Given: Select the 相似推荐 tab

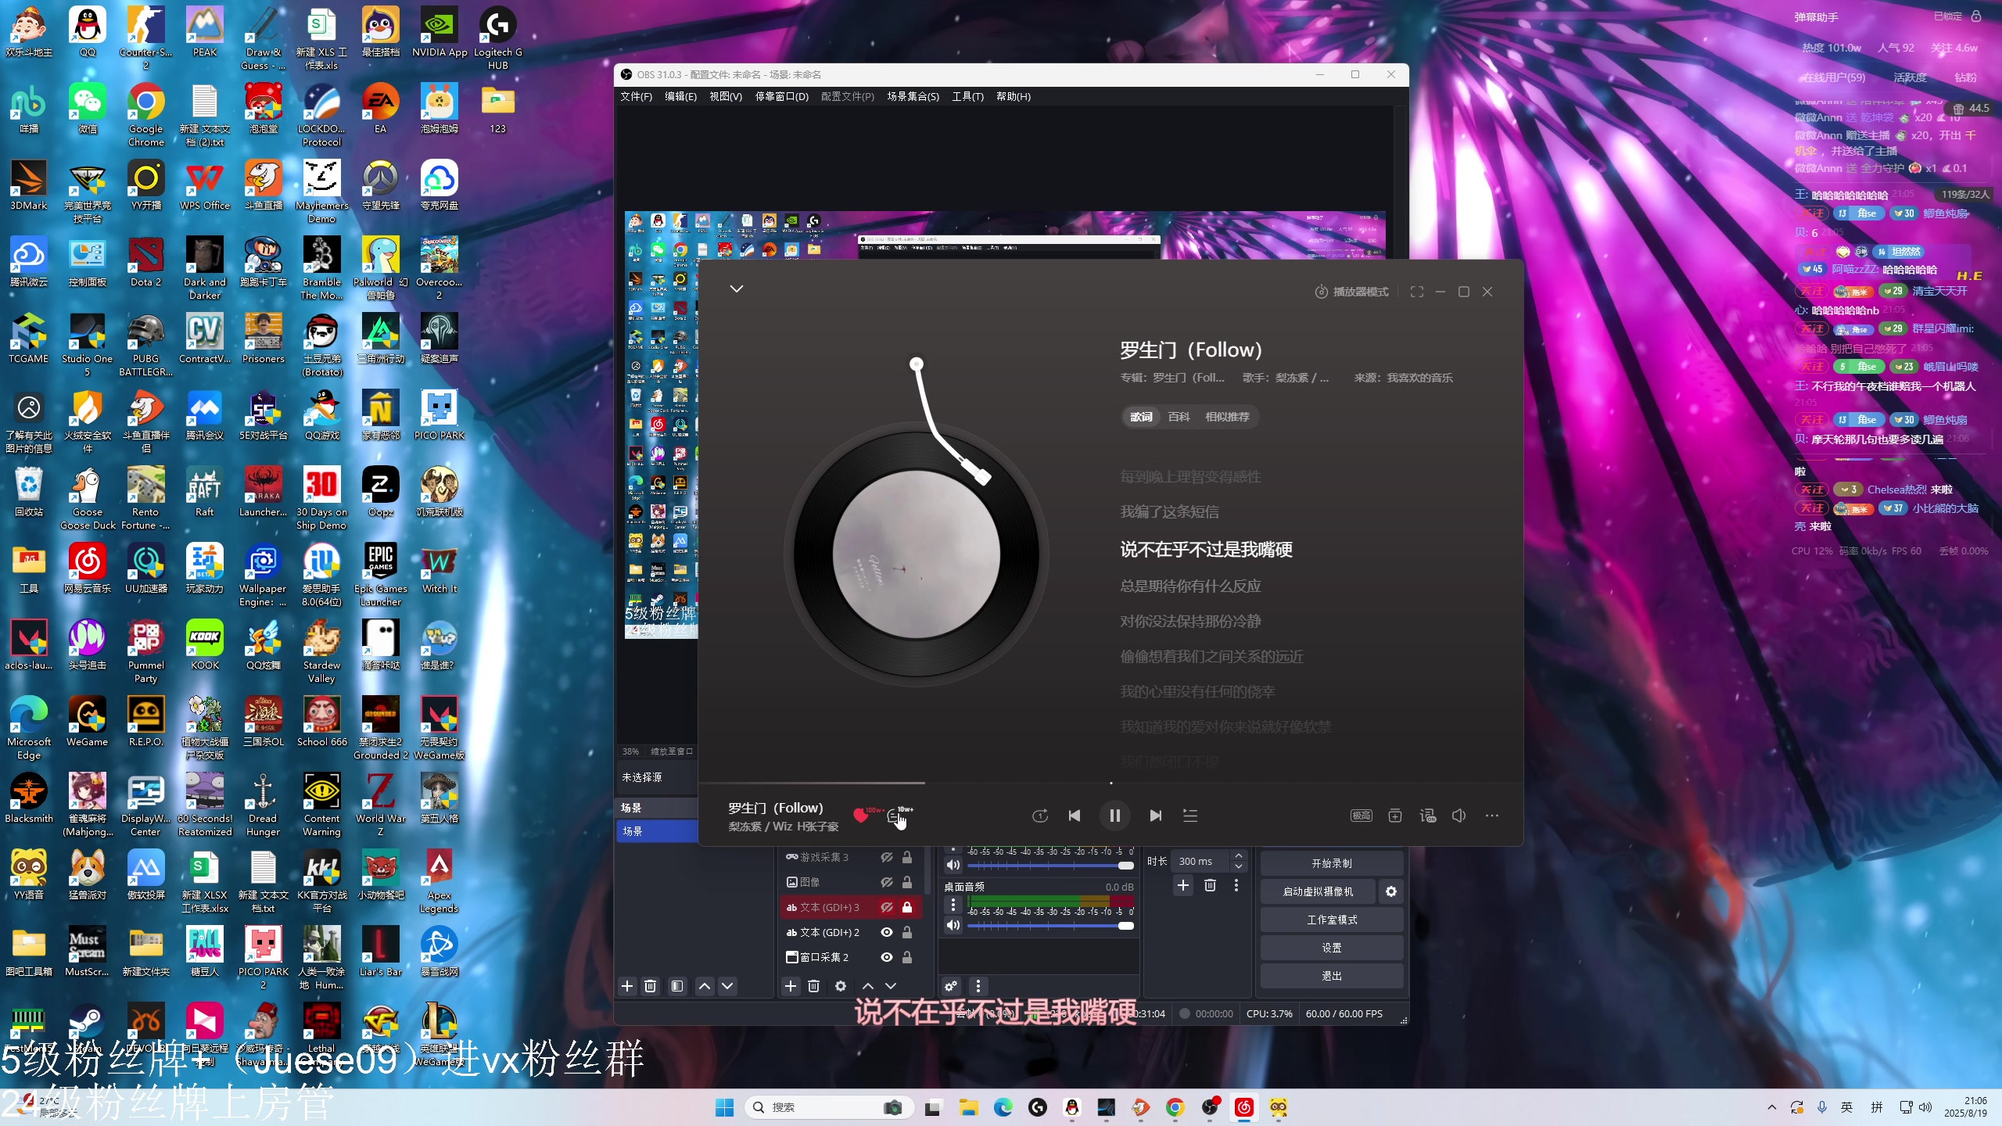Looking at the screenshot, I should pos(1228,417).
